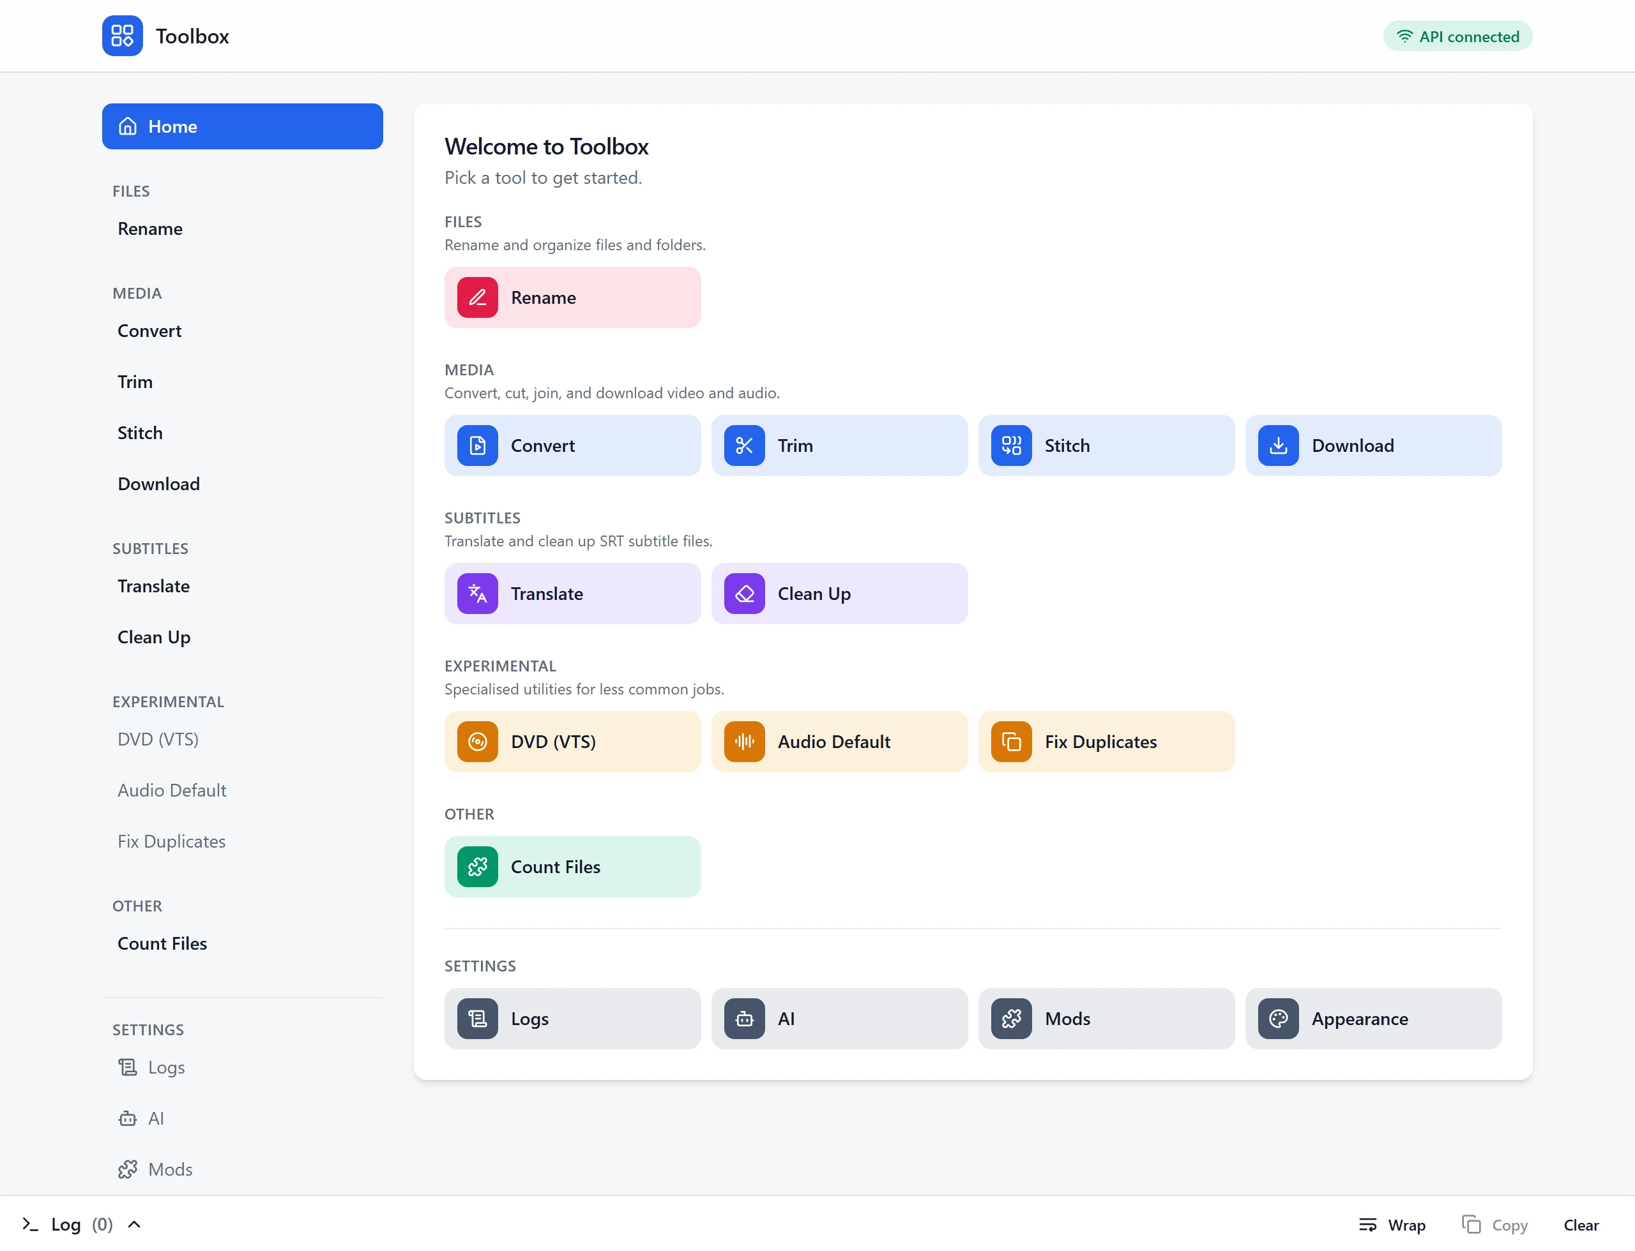Open Mods from sidebar settings
1635x1251 pixels.
155,1169
